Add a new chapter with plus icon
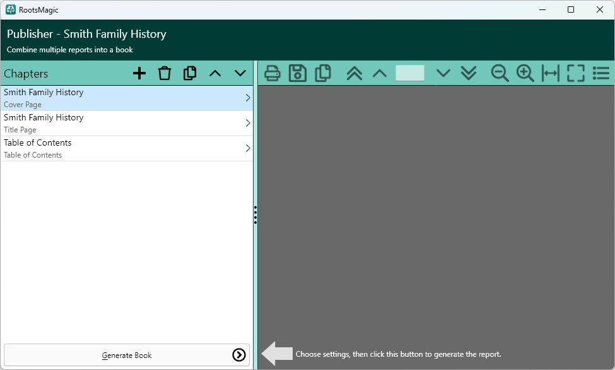This screenshot has height=370, width=615. (x=139, y=73)
